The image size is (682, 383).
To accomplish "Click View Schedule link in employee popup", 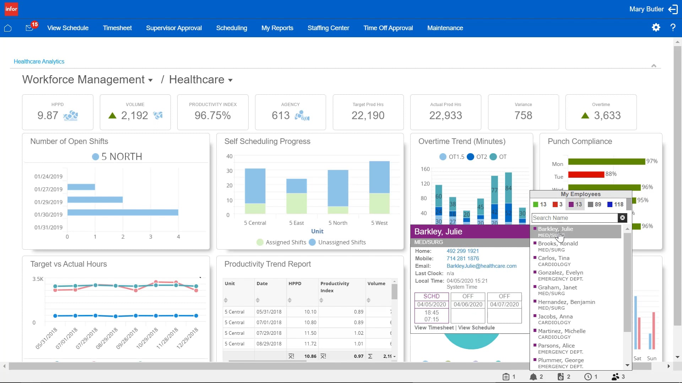I will [476, 328].
